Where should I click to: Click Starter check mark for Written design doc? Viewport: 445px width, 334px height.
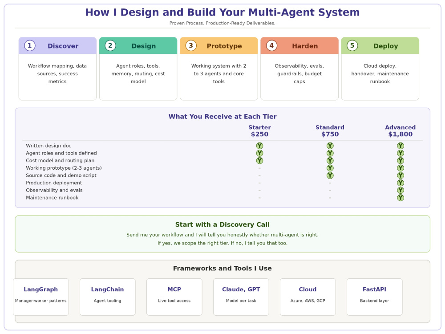point(260,146)
